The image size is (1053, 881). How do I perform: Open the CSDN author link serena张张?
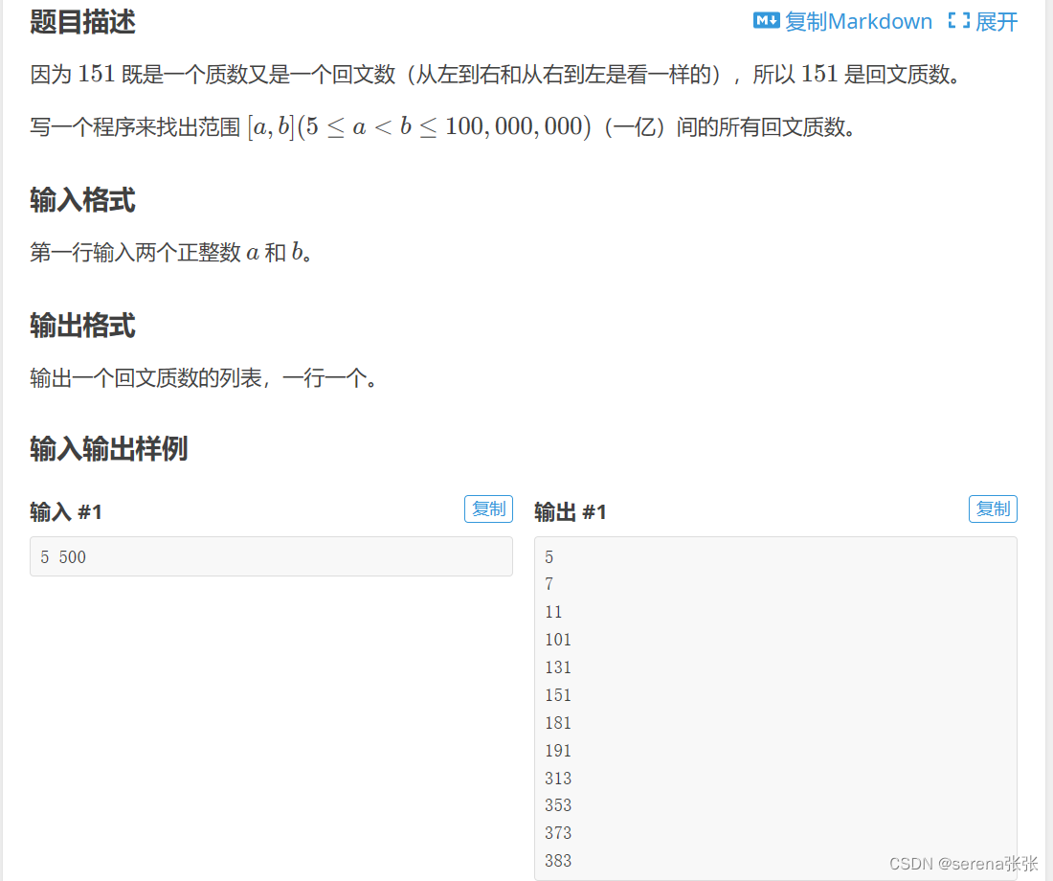[x=964, y=864]
